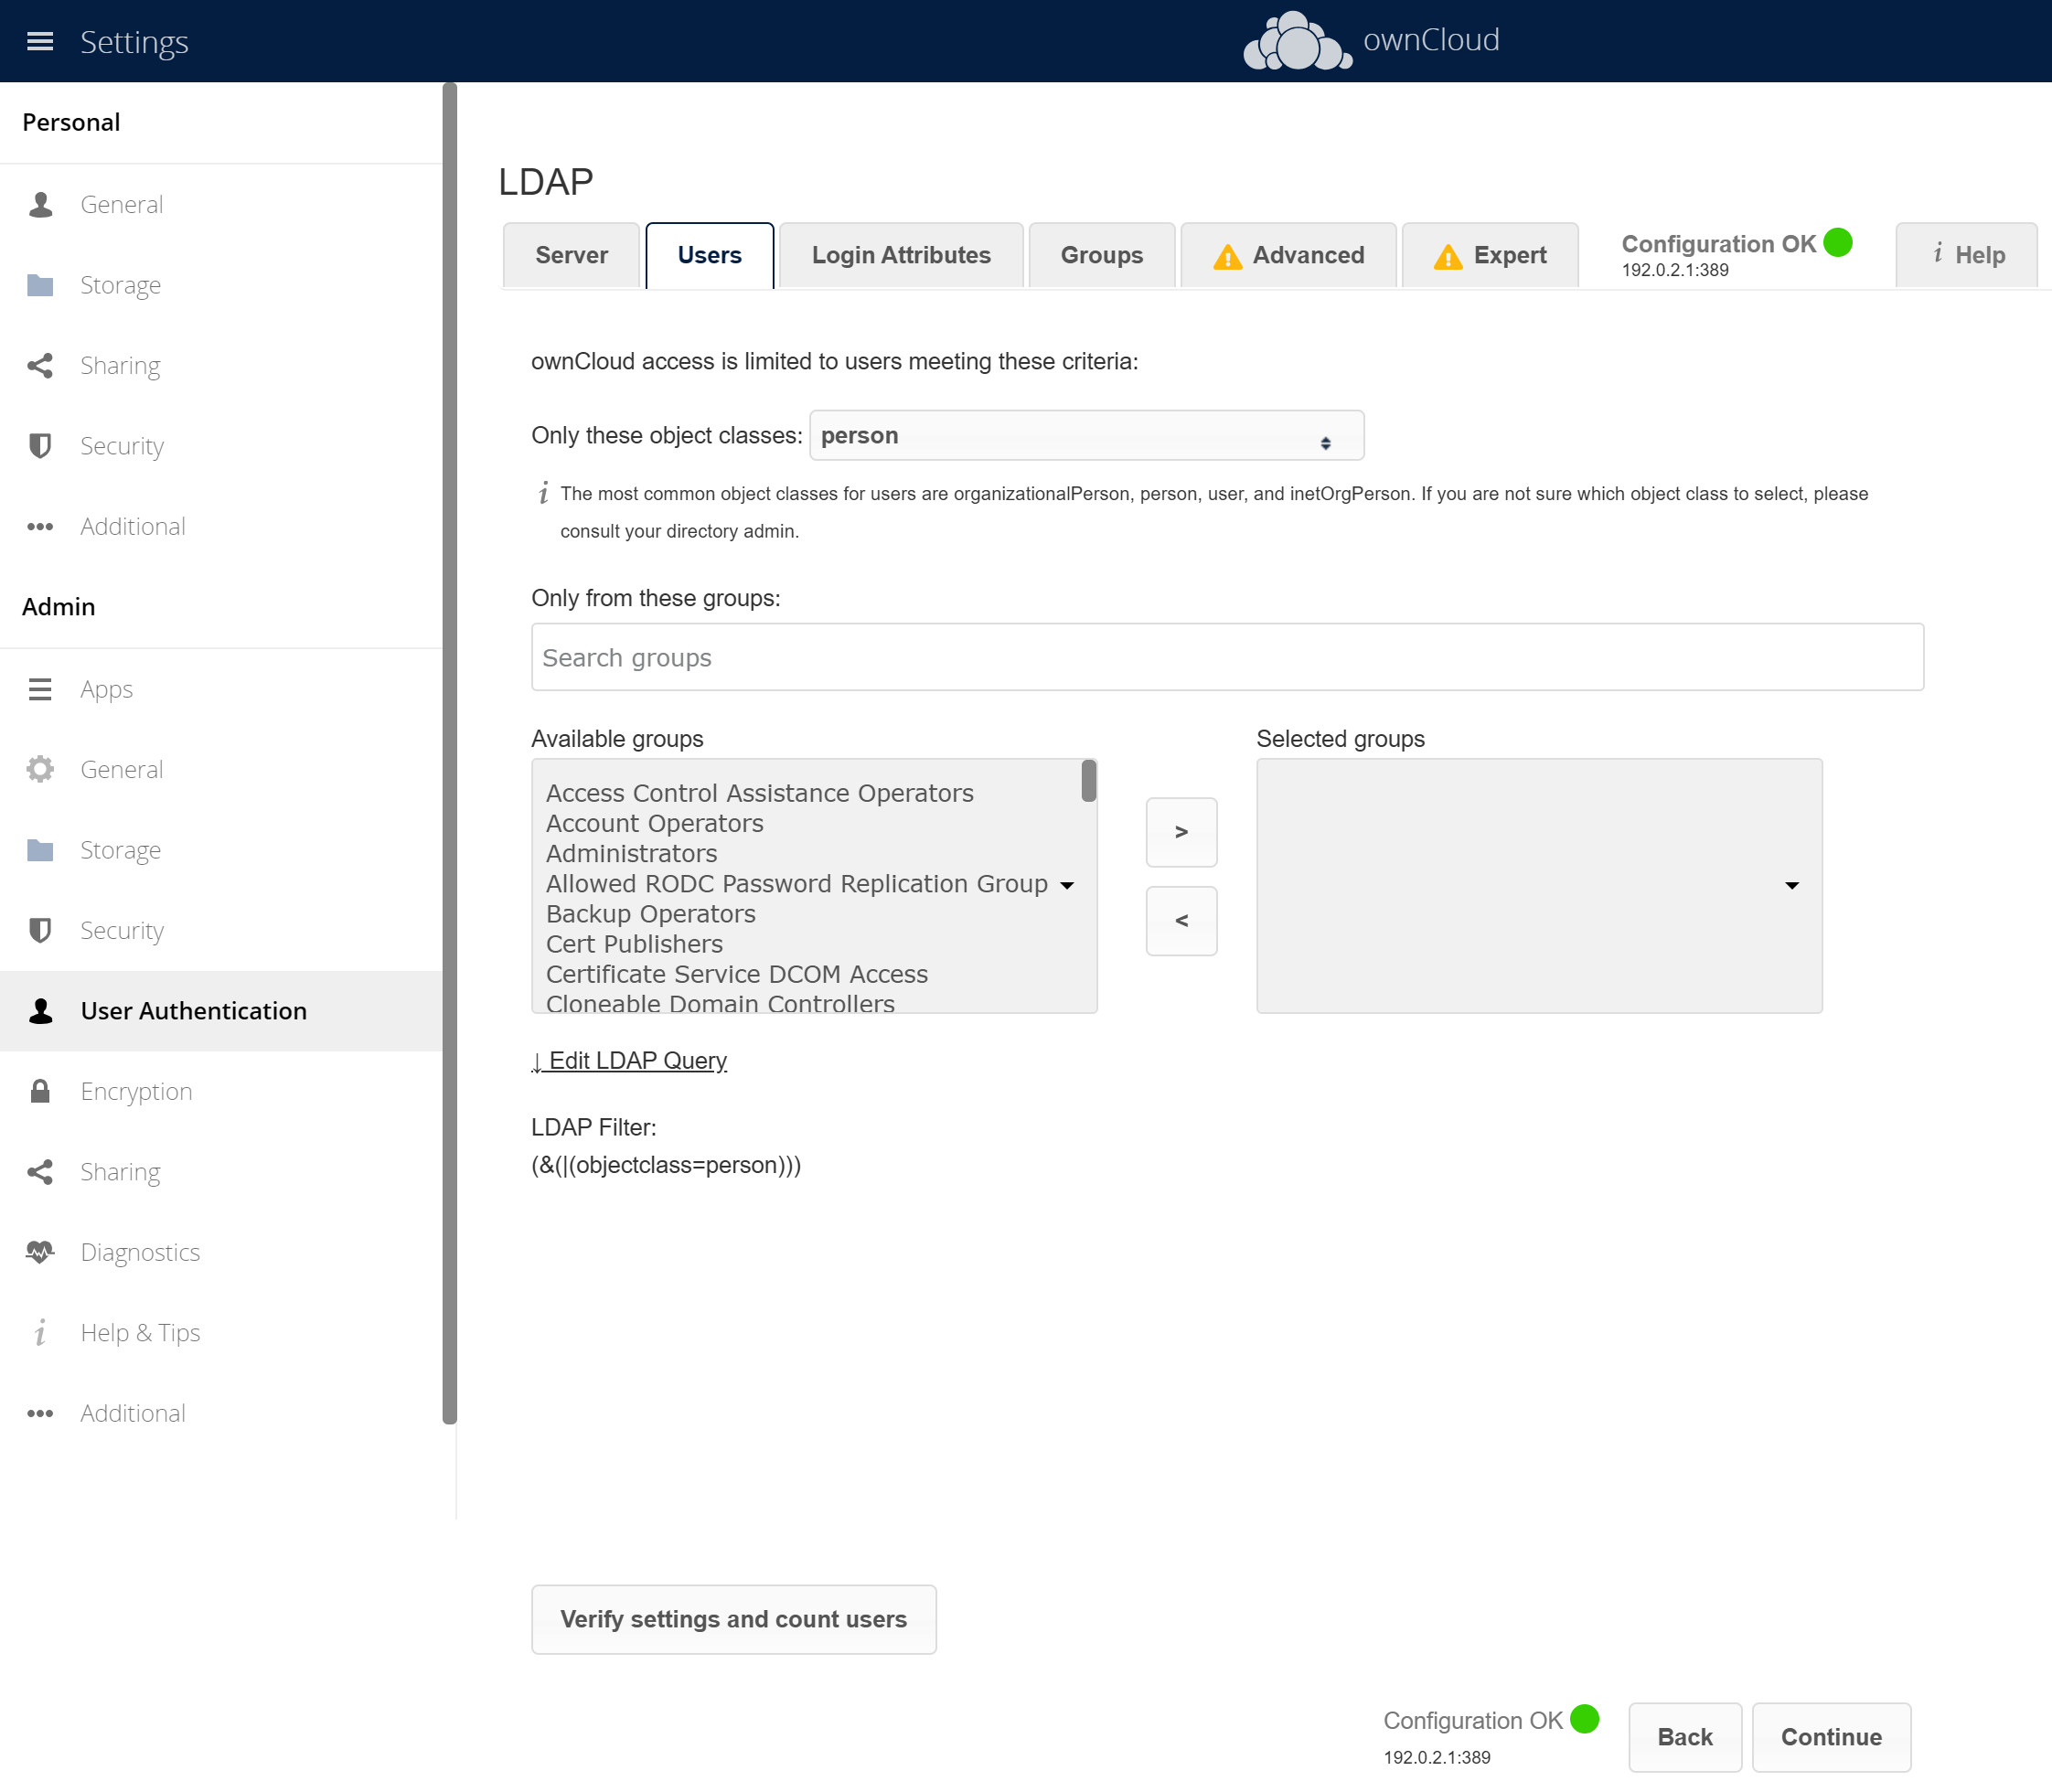
Task: Open Admin Sharing via share icon
Action: tap(40, 1172)
